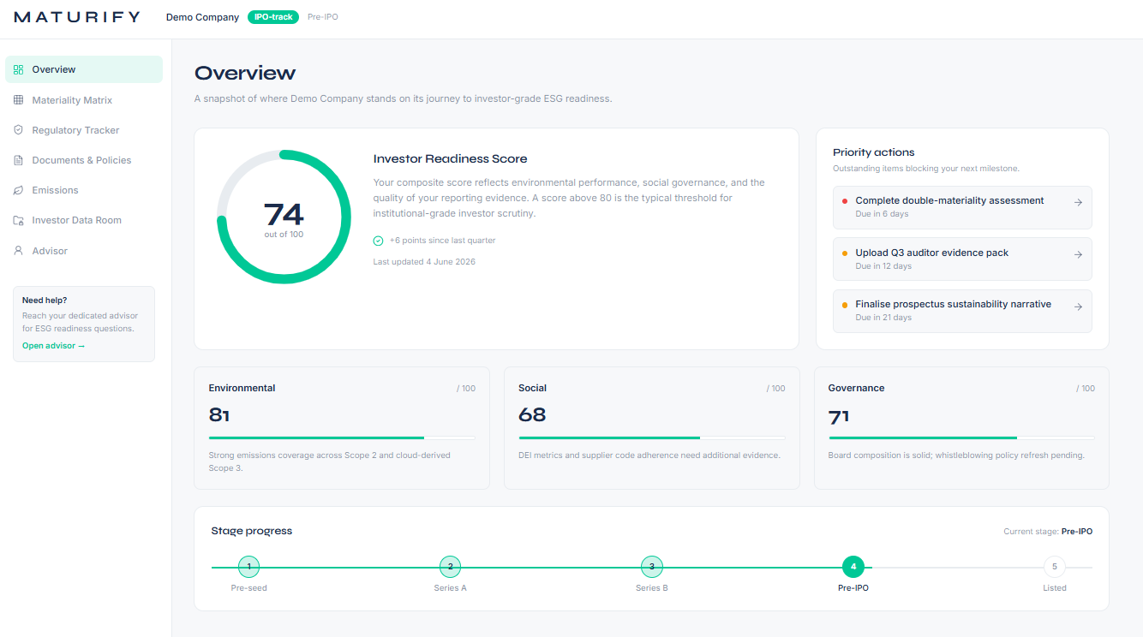Click the Current stage: Pre-IPO label
Image resolution: width=1143 pixels, height=637 pixels.
coord(1048,532)
